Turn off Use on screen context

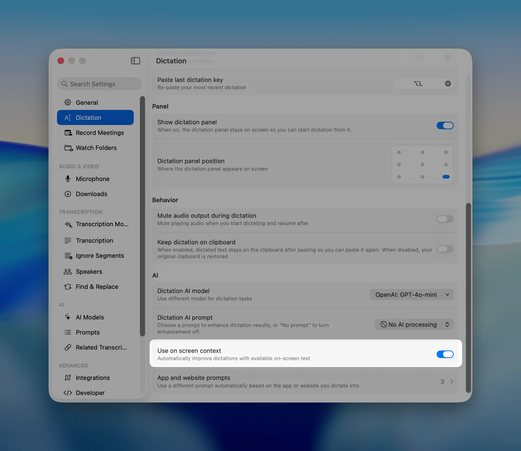445,354
